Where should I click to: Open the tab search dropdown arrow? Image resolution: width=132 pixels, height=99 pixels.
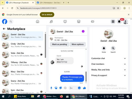coord(3,3)
